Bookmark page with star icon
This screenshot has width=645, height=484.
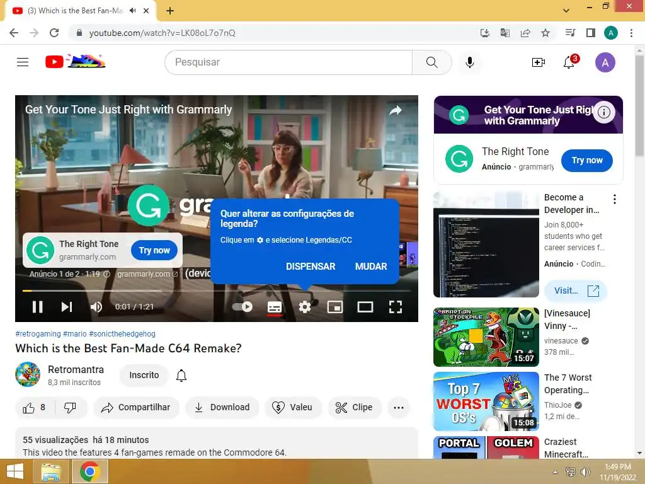pos(545,33)
